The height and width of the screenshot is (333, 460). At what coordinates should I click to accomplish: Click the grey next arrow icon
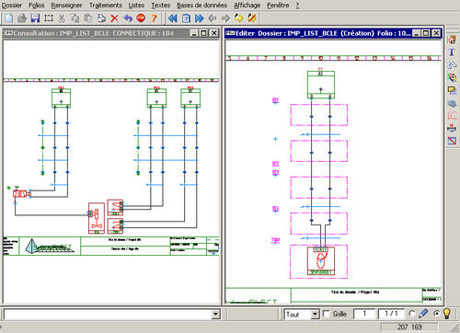[225, 18]
